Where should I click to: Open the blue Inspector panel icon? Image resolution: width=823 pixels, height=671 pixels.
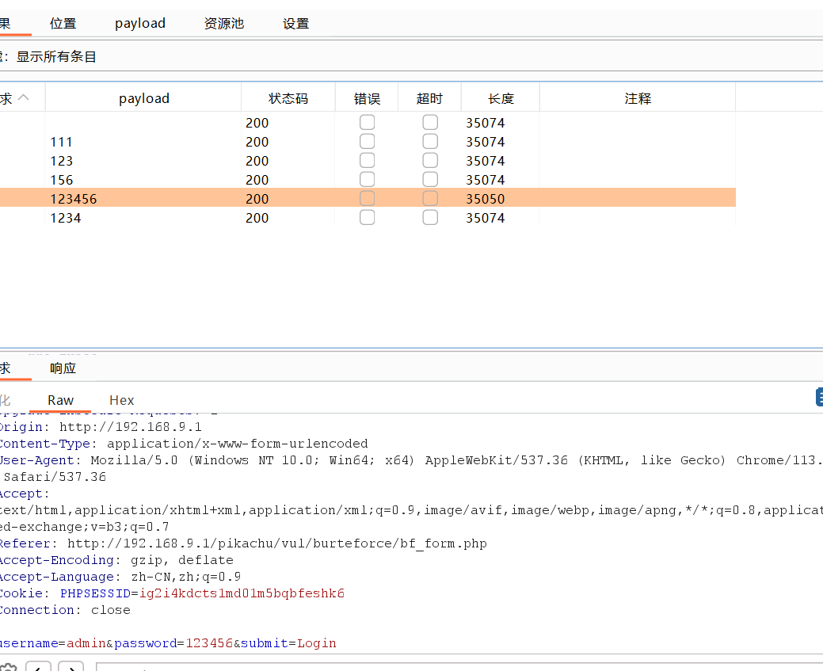click(818, 397)
